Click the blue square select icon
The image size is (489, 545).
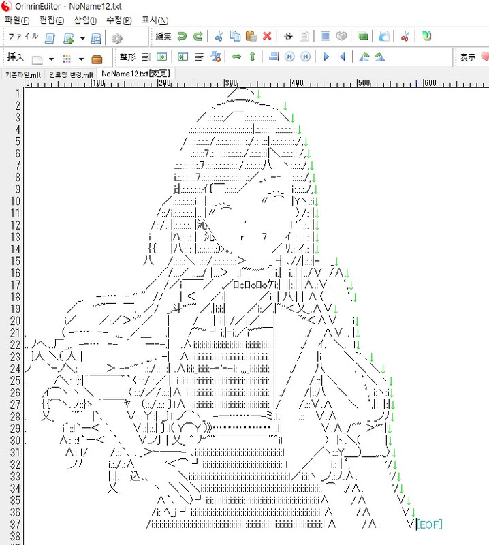(x=326, y=36)
